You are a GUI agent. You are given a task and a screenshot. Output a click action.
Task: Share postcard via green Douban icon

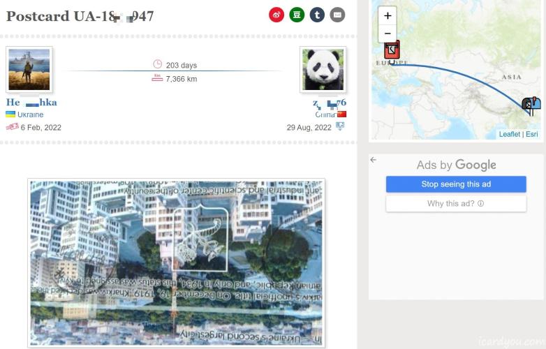coord(297,15)
